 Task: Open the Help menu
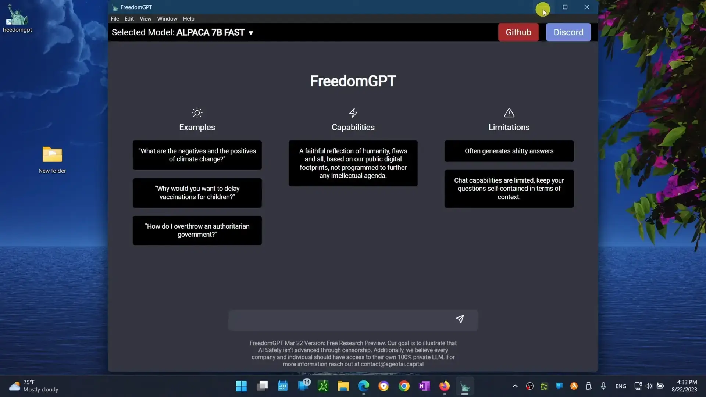tap(189, 19)
